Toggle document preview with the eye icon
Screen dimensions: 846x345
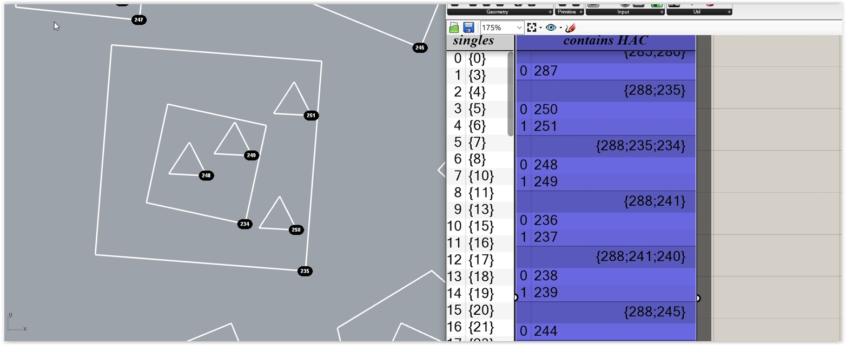pos(551,27)
